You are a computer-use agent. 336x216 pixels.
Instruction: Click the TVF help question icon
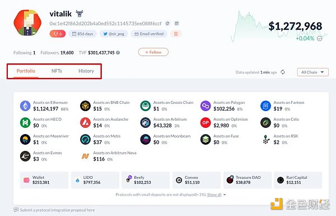pyautogui.click(x=118, y=53)
